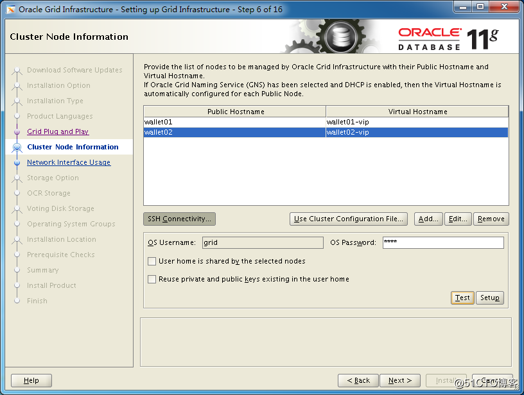Minimize the installer window
This screenshot has height=395, width=524.
click(x=463, y=6)
